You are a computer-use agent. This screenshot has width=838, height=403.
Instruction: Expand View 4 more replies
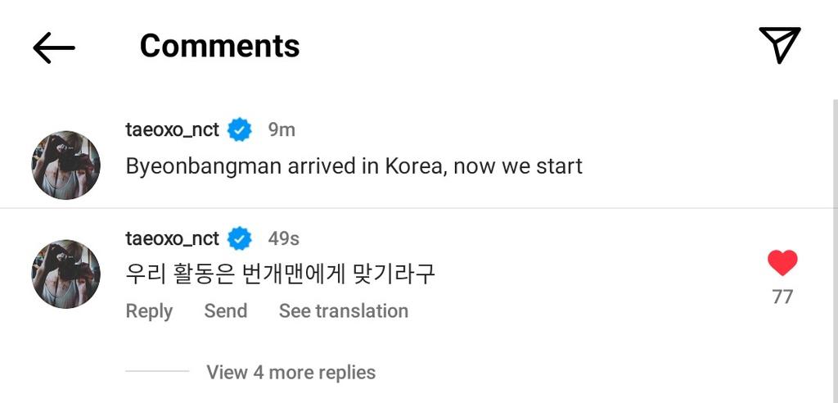(291, 373)
